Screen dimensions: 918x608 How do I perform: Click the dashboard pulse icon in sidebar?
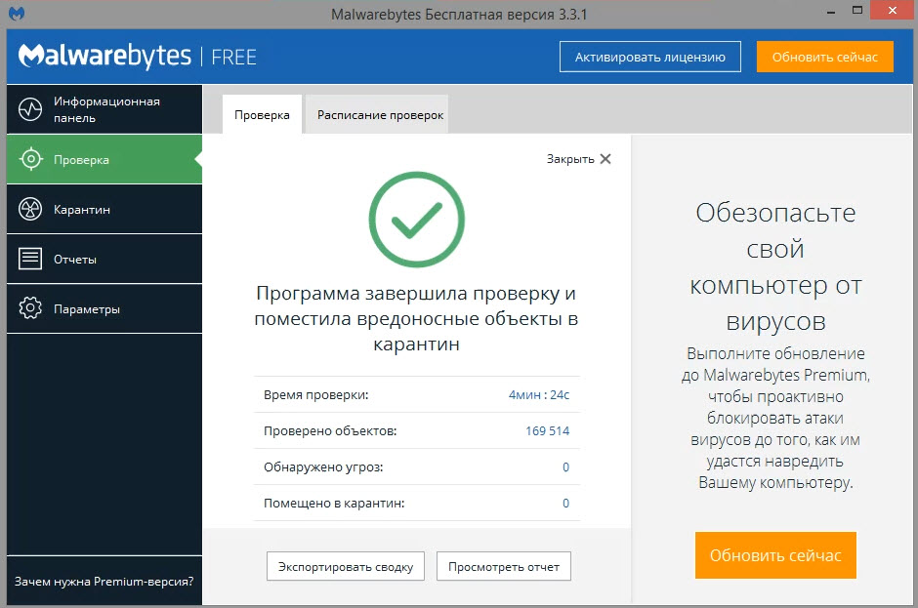click(x=30, y=109)
